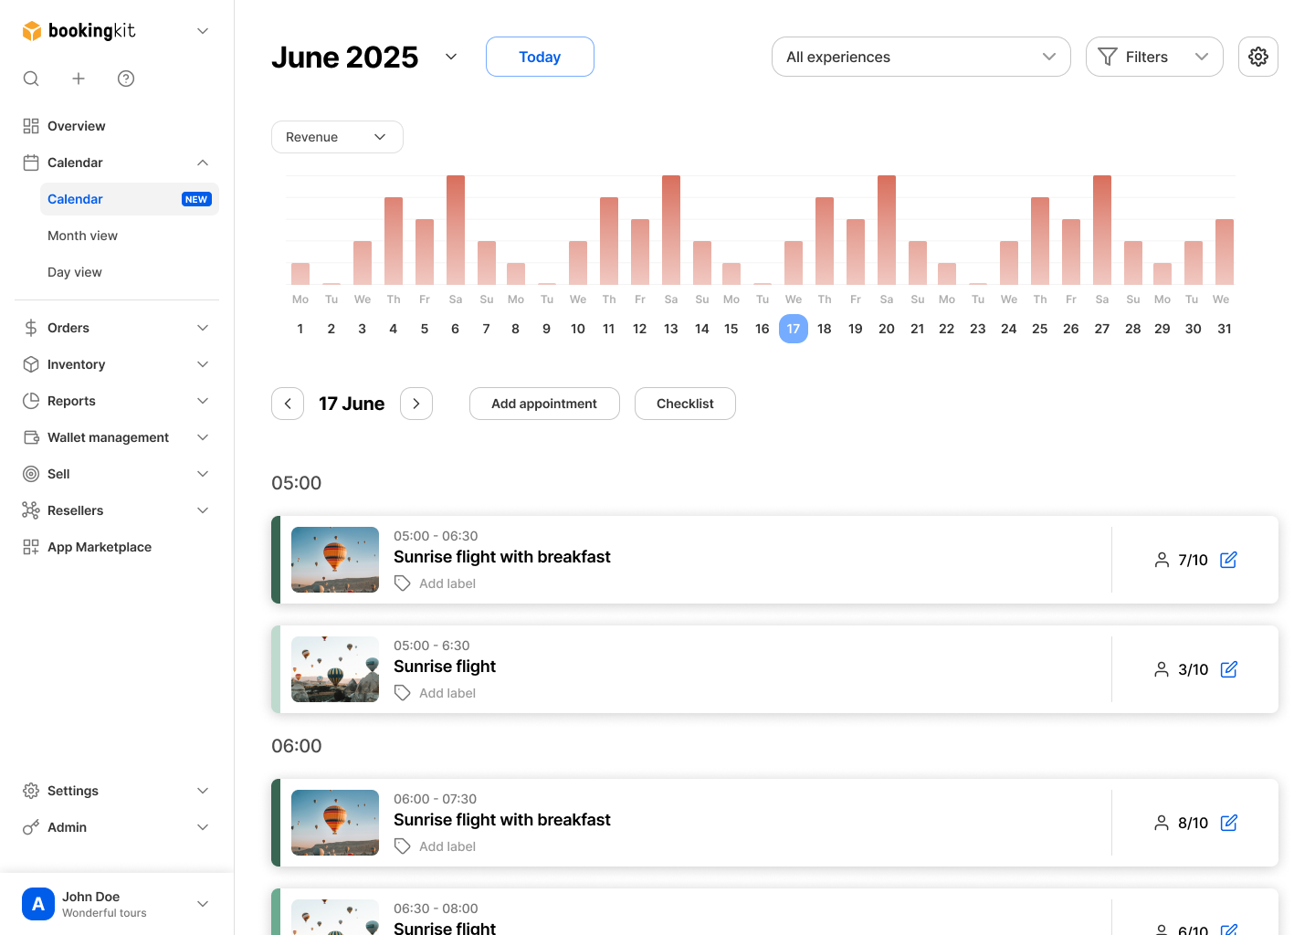This screenshot has height=935, width=1315.
Task: Open the Reports section icon
Action: pyautogui.click(x=31, y=400)
